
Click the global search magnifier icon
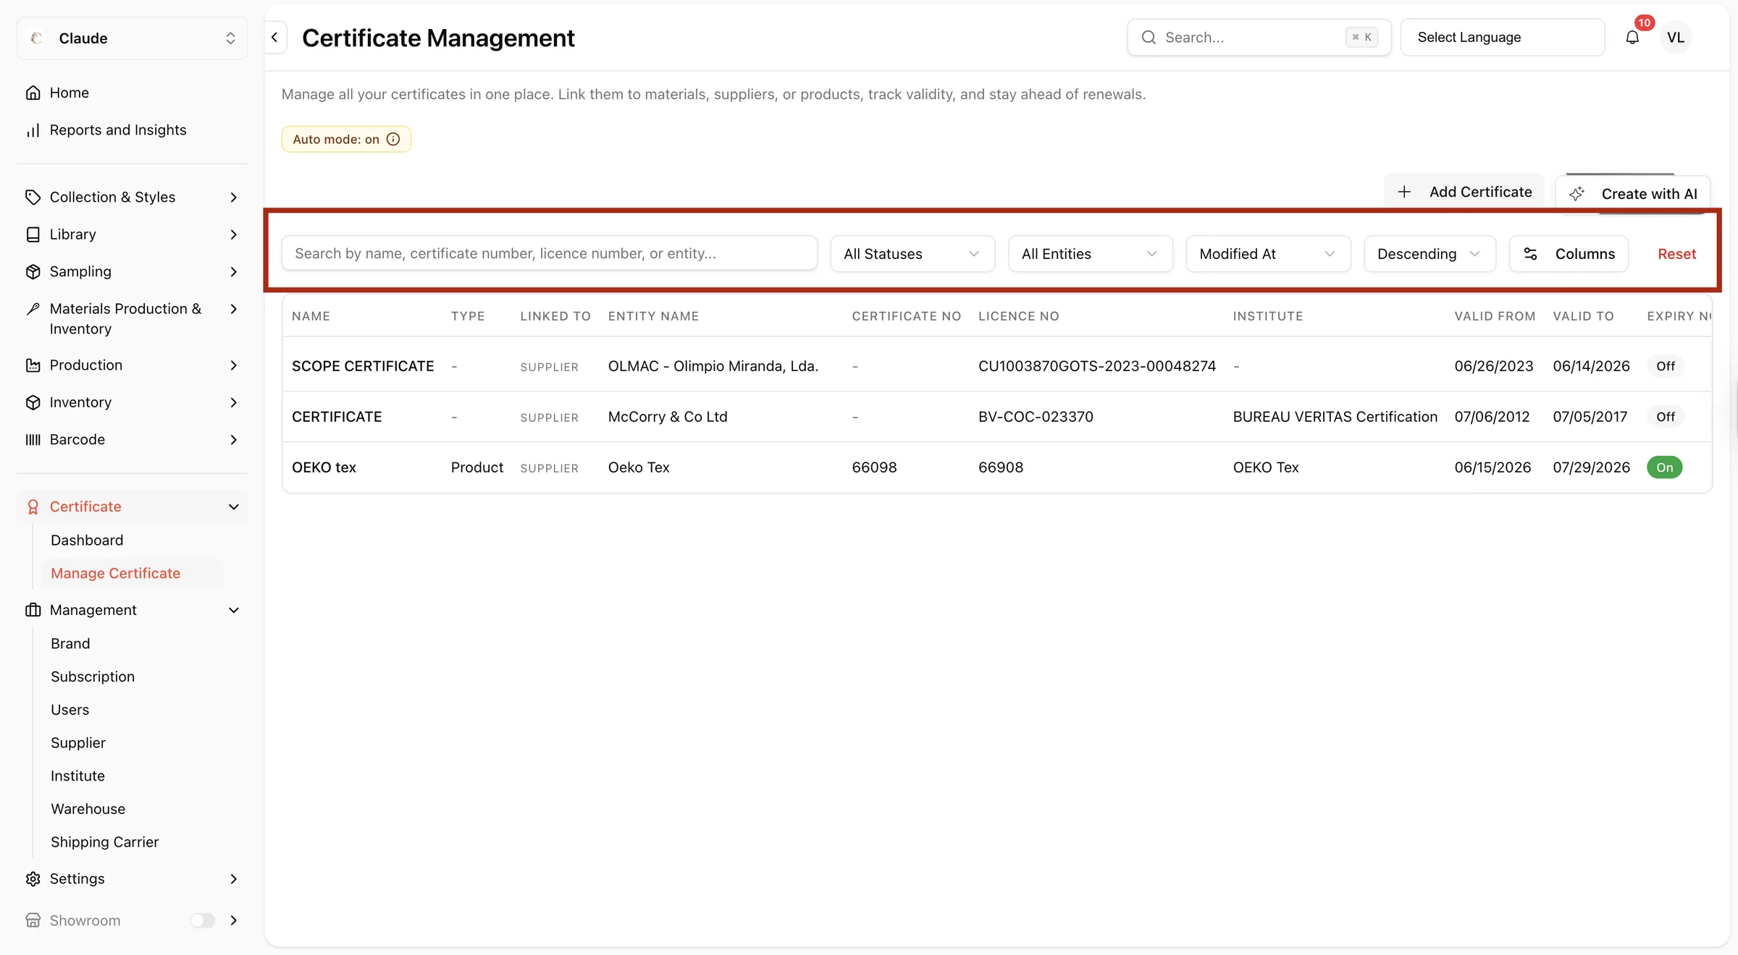click(1149, 38)
